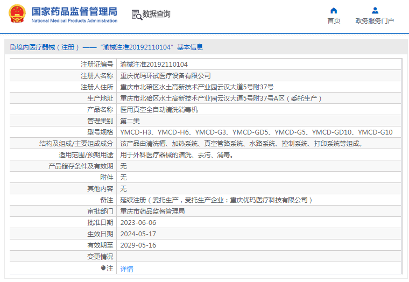
Task: Select 无 in 其他内容 row
Action: pyautogui.click(x=123, y=188)
